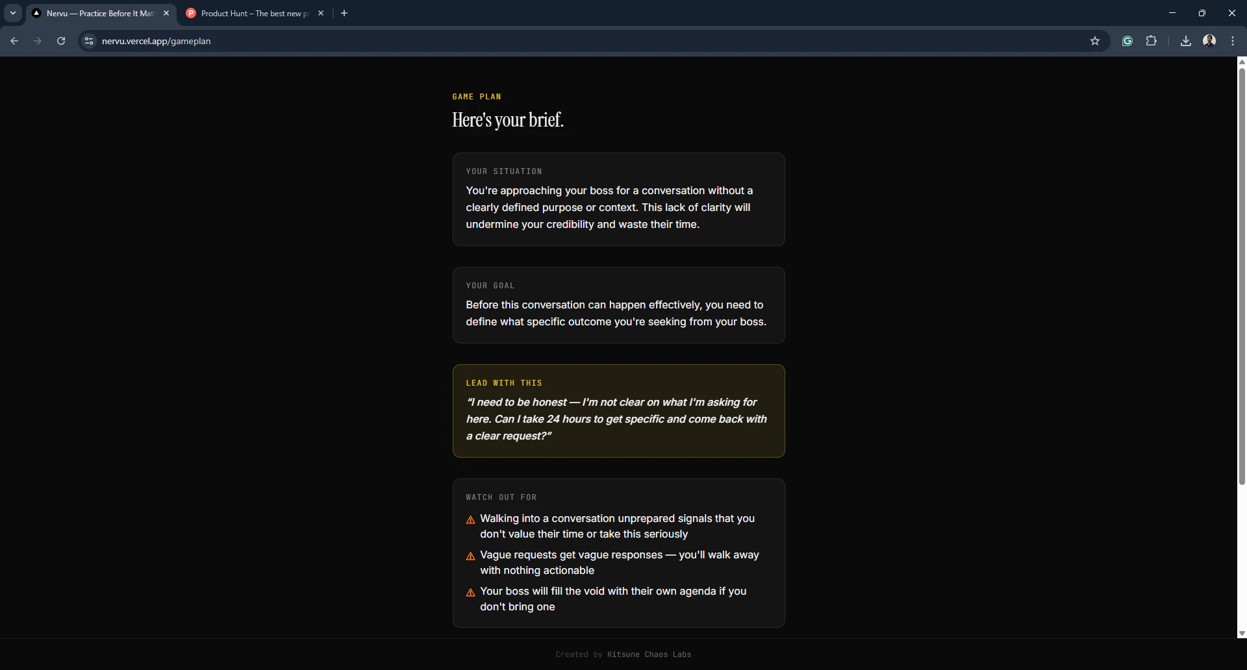Click the 'Here's your brief.' heading

pos(508,120)
